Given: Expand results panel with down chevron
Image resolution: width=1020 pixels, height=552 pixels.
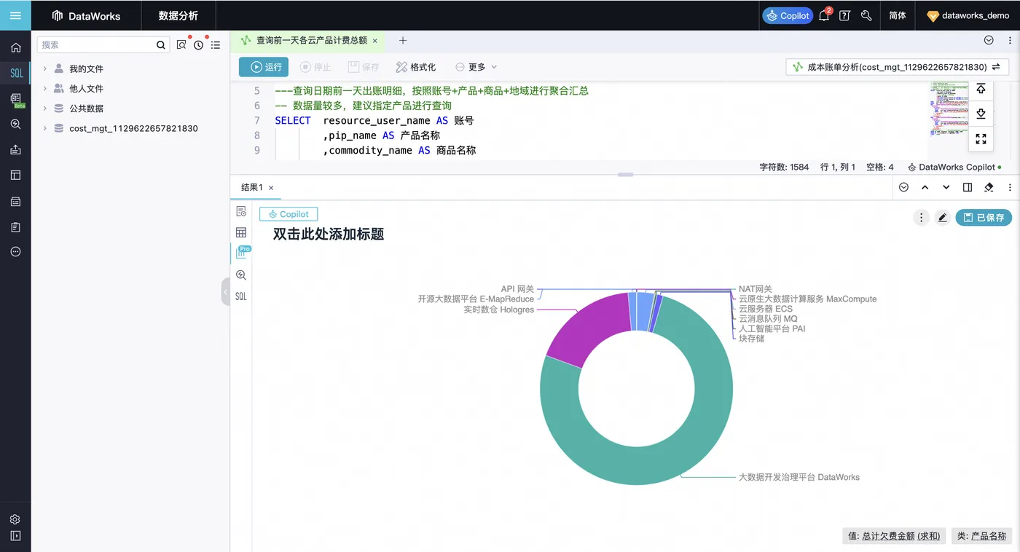Looking at the screenshot, I should point(946,187).
